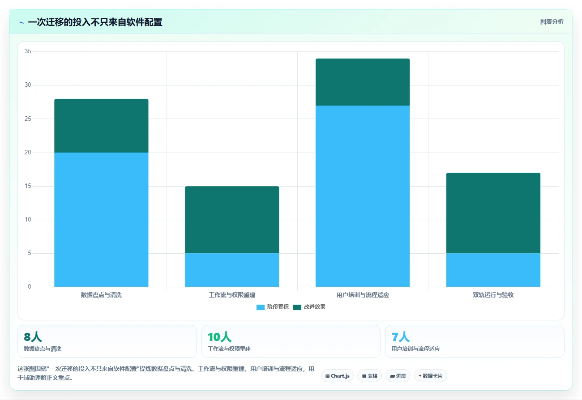Toggle the 阶段累积 legend item
Viewport: 582px width, 400px height.
click(273, 307)
